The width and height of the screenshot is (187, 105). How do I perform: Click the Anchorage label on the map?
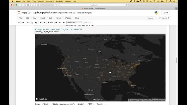tap(44, 44)
